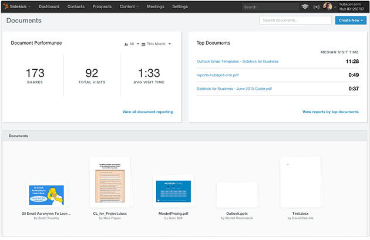This screenshot has height=240, width=370.
Task: Open the Meetings nav item
Action: [x=156, y=6]
